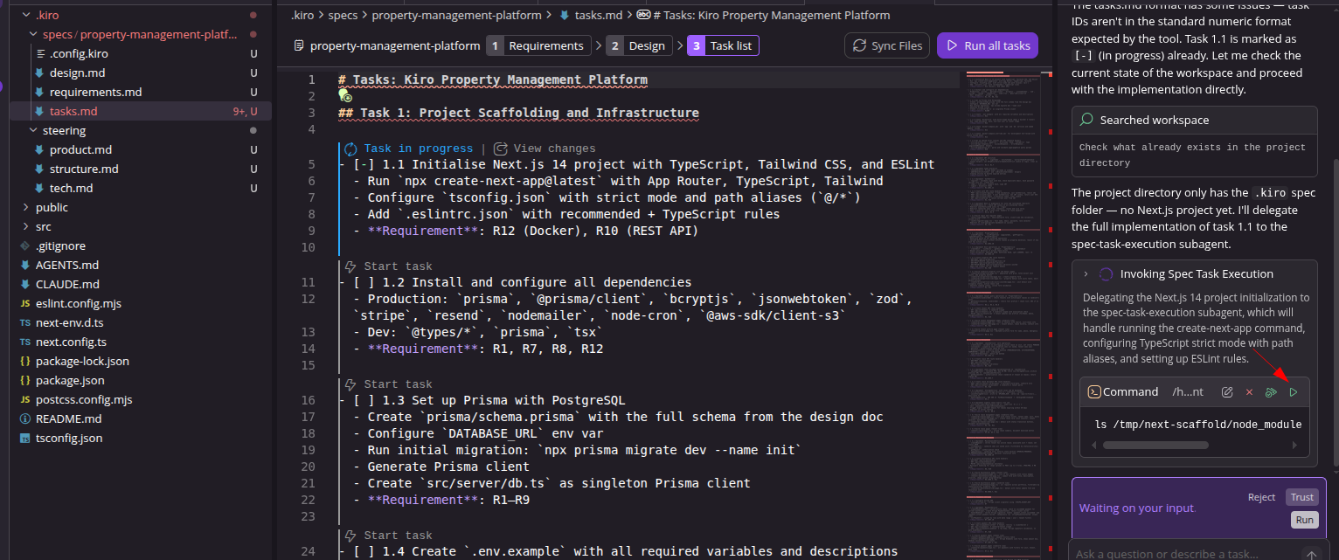Click the send message arrow icon
Screen dimensions: 1339x560
coord(1311,554)
